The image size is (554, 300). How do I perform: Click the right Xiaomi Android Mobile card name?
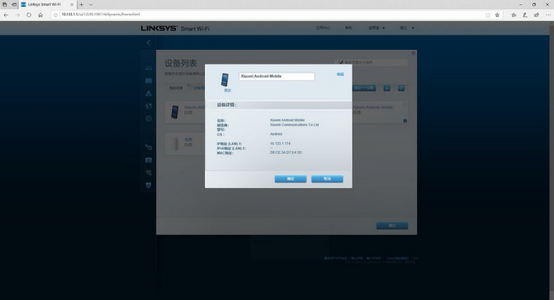tap(373, 107)
